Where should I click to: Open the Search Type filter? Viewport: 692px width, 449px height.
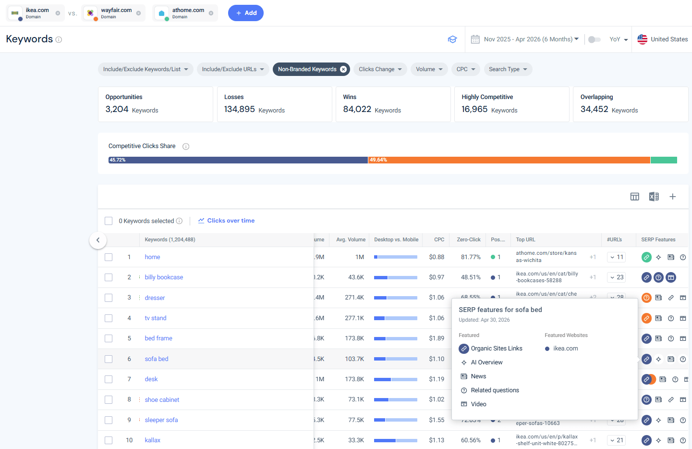tap(508, 69)
